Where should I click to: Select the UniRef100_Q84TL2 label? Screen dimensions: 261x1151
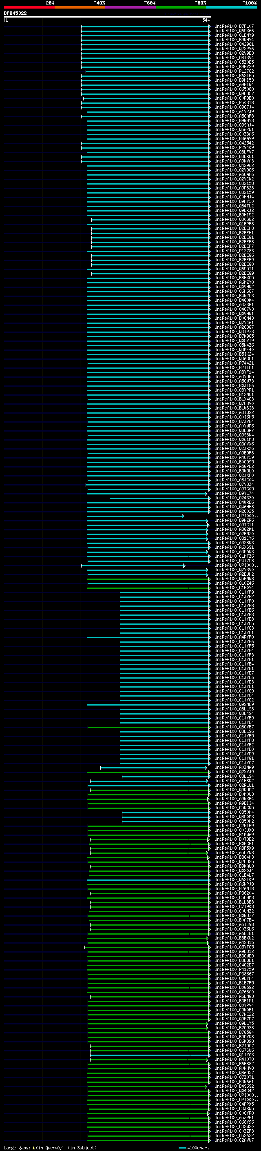[234, 206]
